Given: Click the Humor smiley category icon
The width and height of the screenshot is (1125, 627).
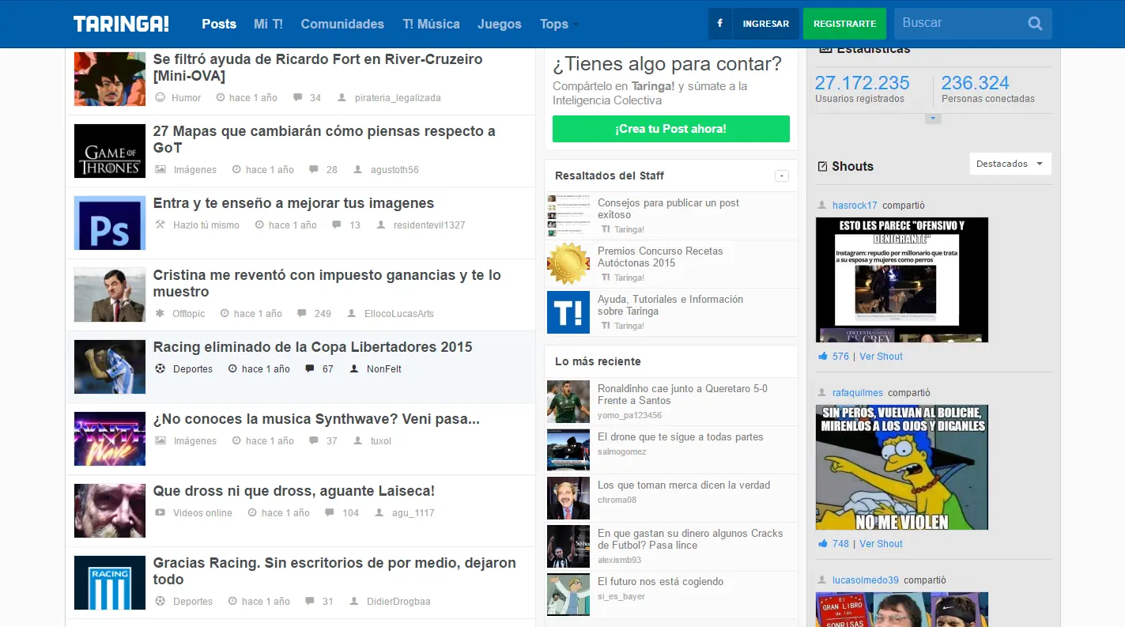Looking at the screenshot, I should [160, 97].
